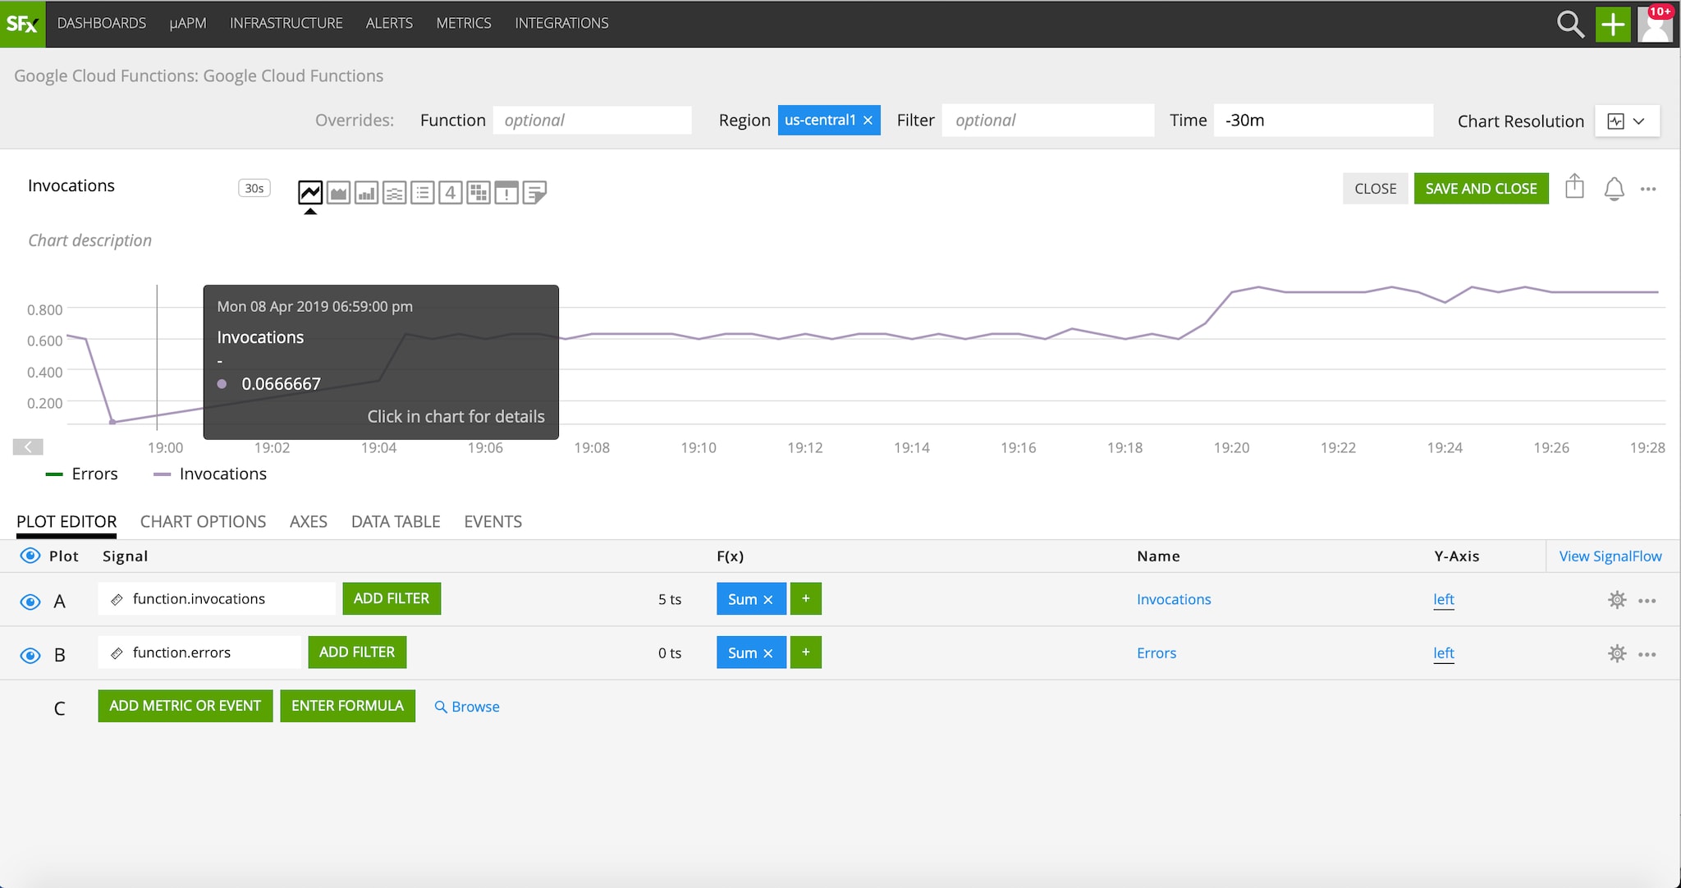Select the area chart type icon
Screen dimensions: 1681x888
coord(338,193)
